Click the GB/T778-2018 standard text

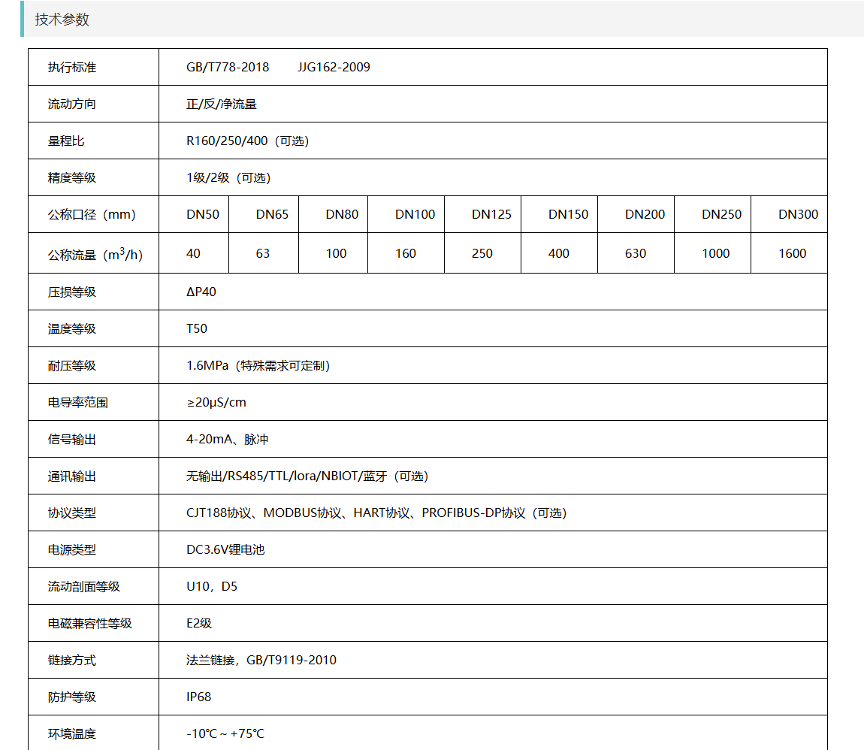(x=228, y=67)
